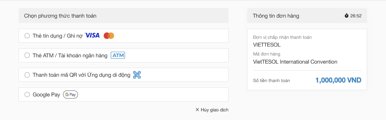
Task: Click the Google Pay badge icon
Action: point(70,95)
